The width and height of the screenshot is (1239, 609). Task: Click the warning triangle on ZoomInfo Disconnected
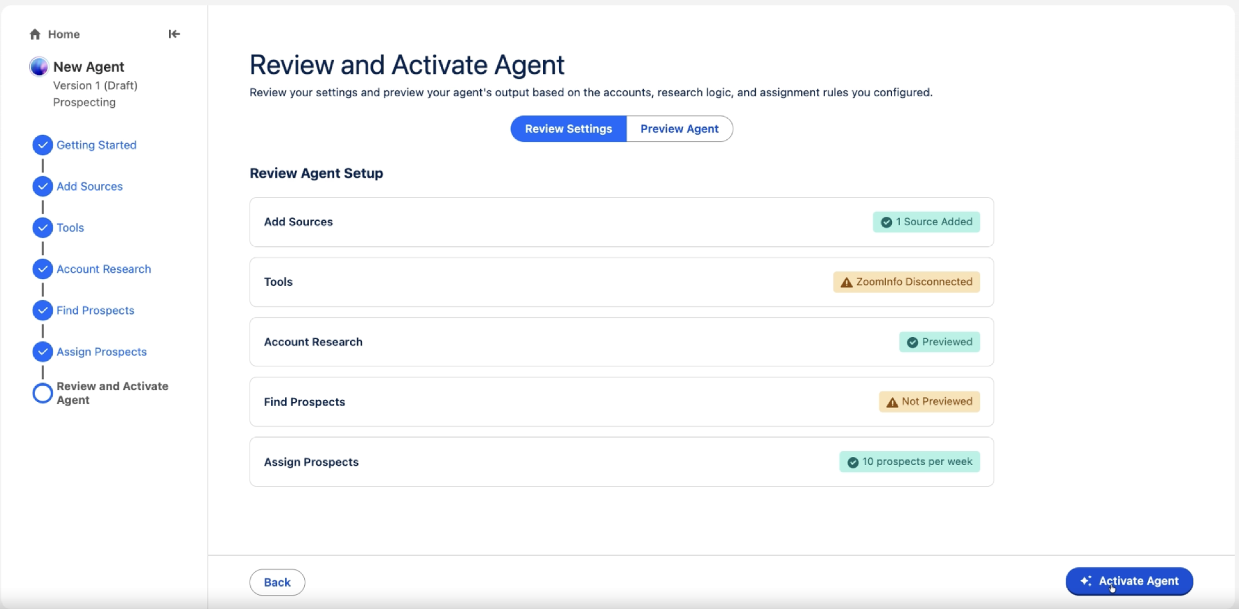[847, 282]
